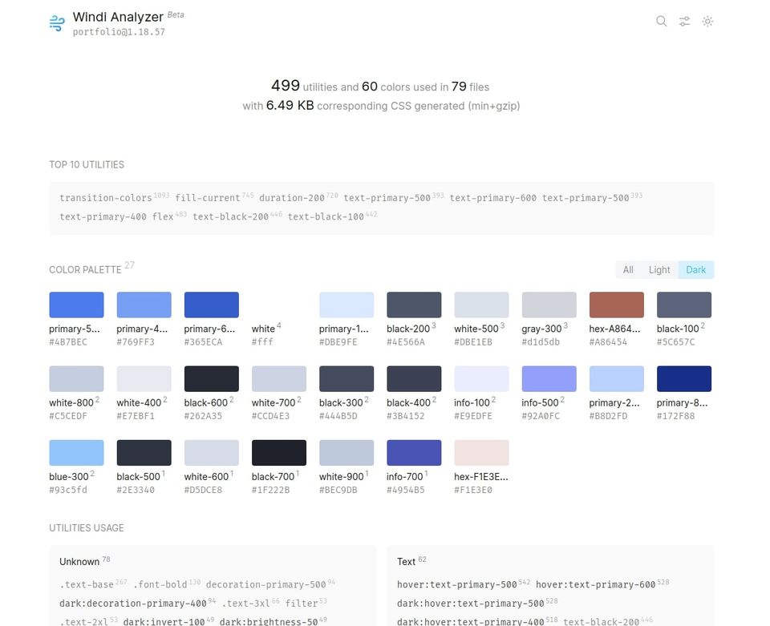Click the white-500 #DBE1EB swatch
Image resolution: width=770 pixels, height=626 pixels.
point(481,305)
